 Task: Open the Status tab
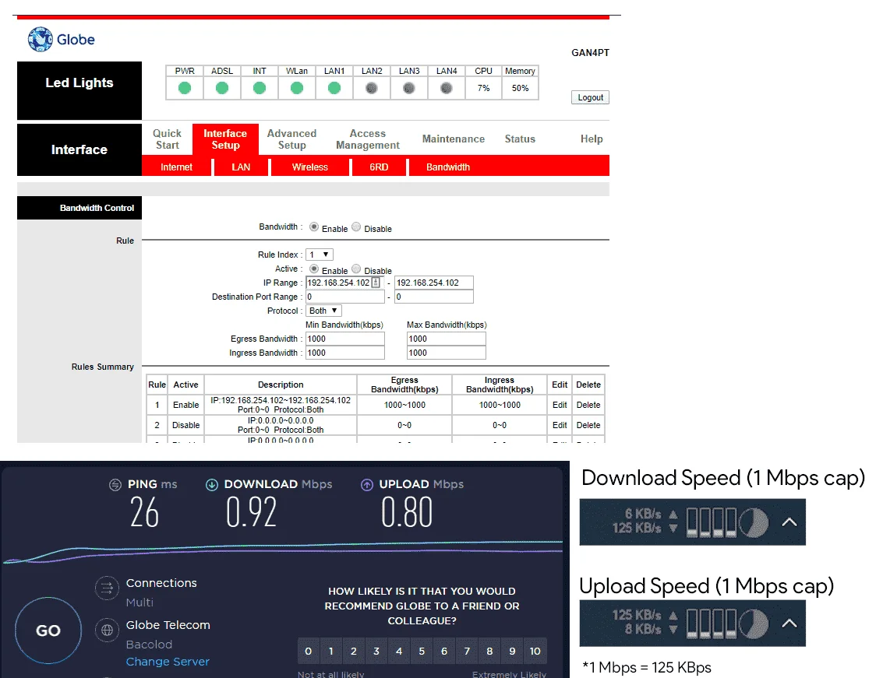pyautogui.click(x=520, y=139)
